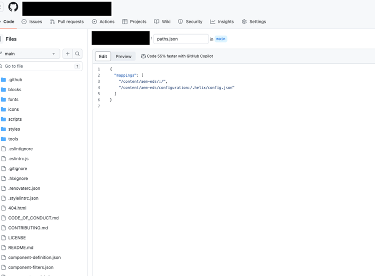Open the scripts folder
375x276 pixels.
[x=15, y=119]
